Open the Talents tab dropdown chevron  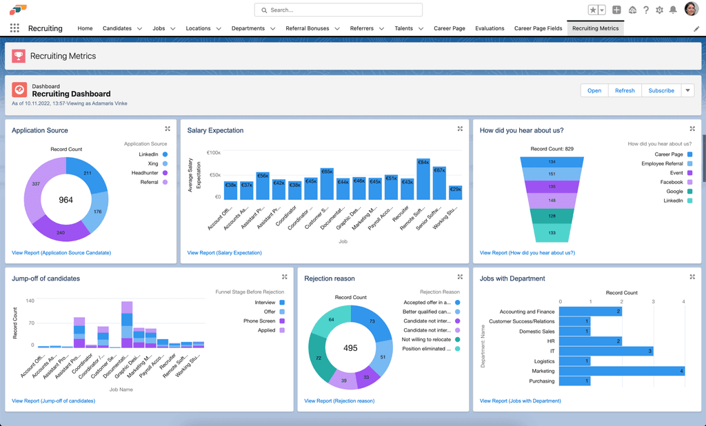(x=421, y=28)
